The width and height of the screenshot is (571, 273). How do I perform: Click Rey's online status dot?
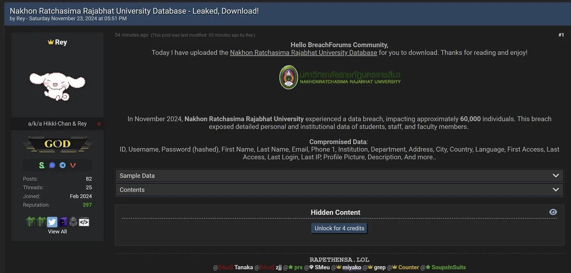click(99, 124)
